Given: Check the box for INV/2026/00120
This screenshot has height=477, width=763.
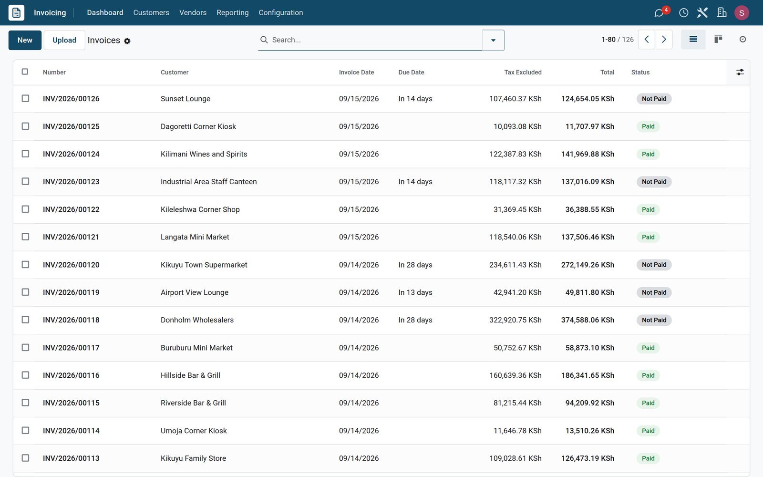Looking at the screenshot, I should 25,264.
